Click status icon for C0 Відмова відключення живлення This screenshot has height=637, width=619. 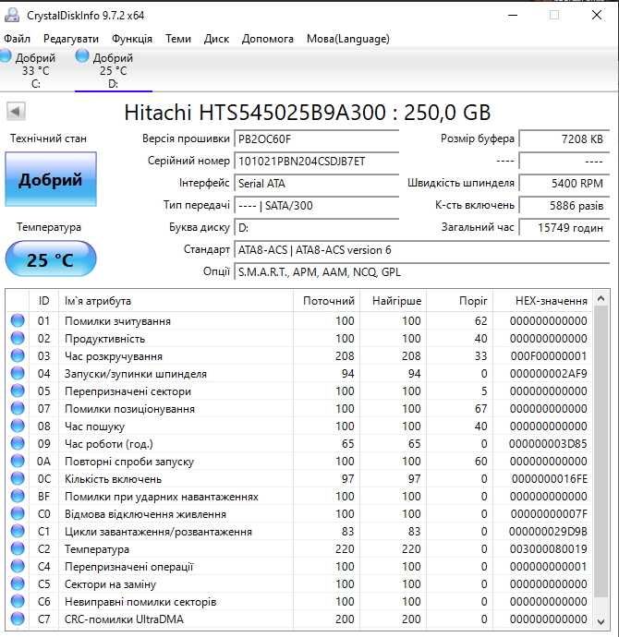(18, 514)
